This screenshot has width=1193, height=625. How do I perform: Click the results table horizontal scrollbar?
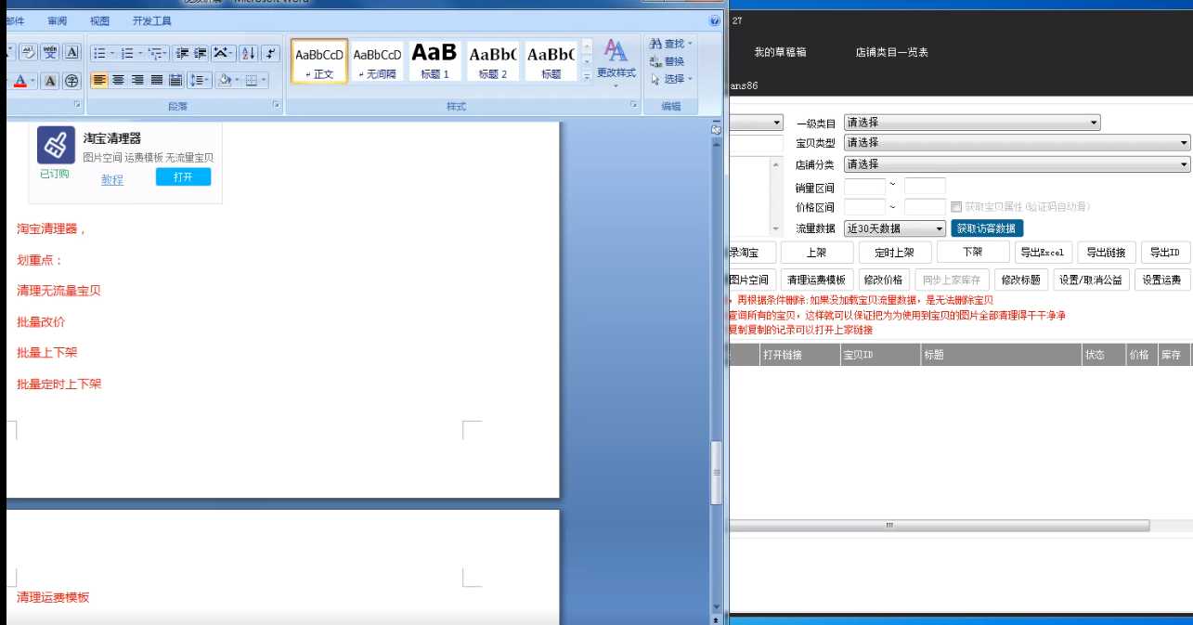940,526
